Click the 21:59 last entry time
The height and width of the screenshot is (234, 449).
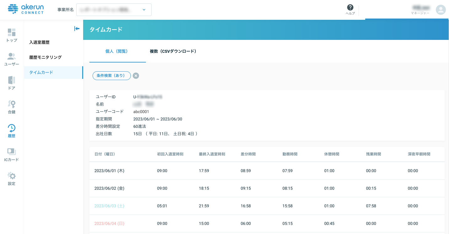[204, 206]
